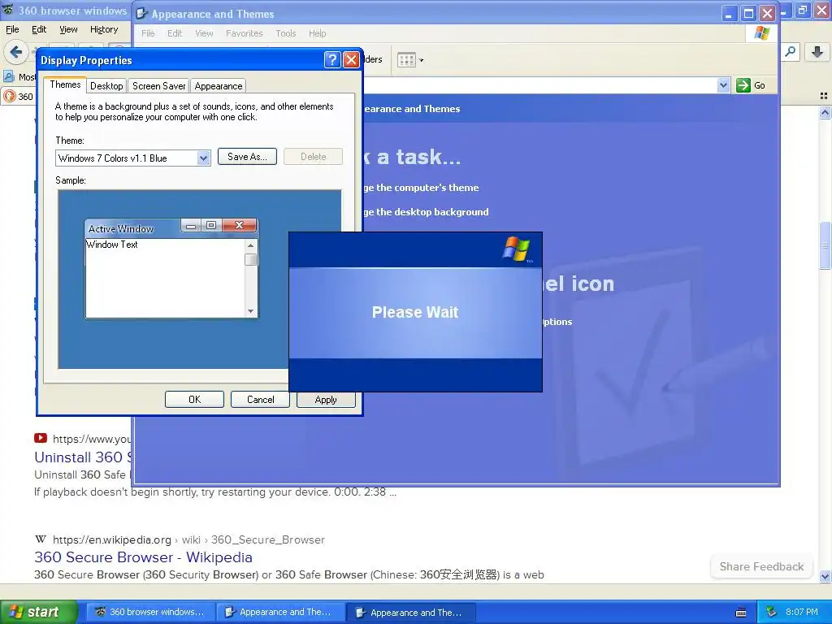The width and height of the screenshot is (832, 624).
Task: Click the Save As... button
Action: [x=247, y=157]
